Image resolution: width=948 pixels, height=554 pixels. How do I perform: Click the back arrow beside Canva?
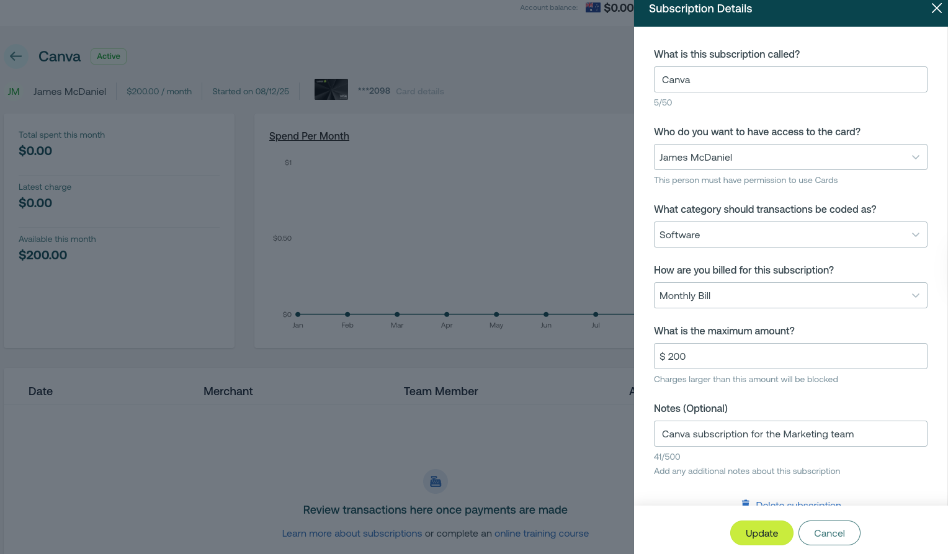coord(16,56)
